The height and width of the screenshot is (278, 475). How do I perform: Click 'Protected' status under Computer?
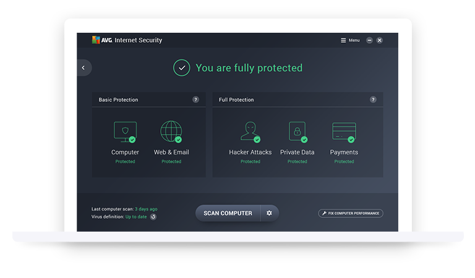(x=125, y=161)
